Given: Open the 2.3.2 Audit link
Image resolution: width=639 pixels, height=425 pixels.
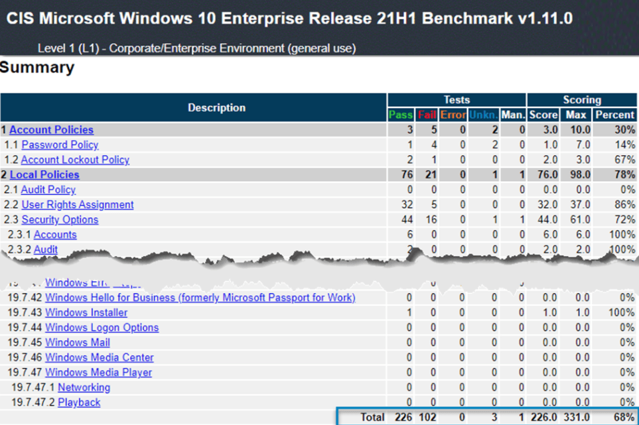Looking at the screenshot, I should tap(46, 249).
